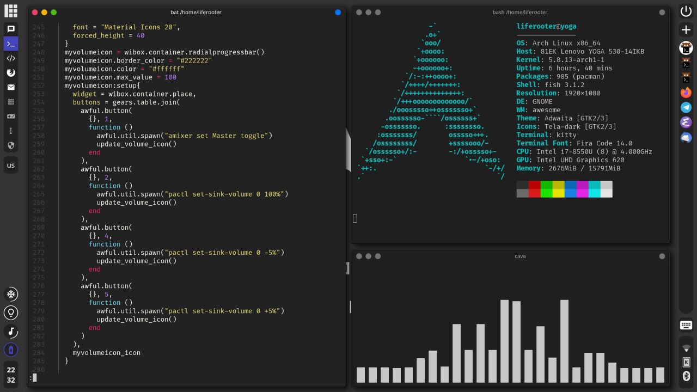Click the 'bash /home/liferooter' window title
This screenshot has width=697, height=392.
click(x=520, y=12)
